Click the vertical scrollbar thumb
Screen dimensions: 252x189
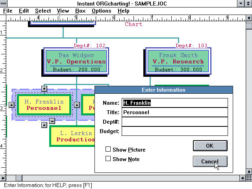[249, 26]
